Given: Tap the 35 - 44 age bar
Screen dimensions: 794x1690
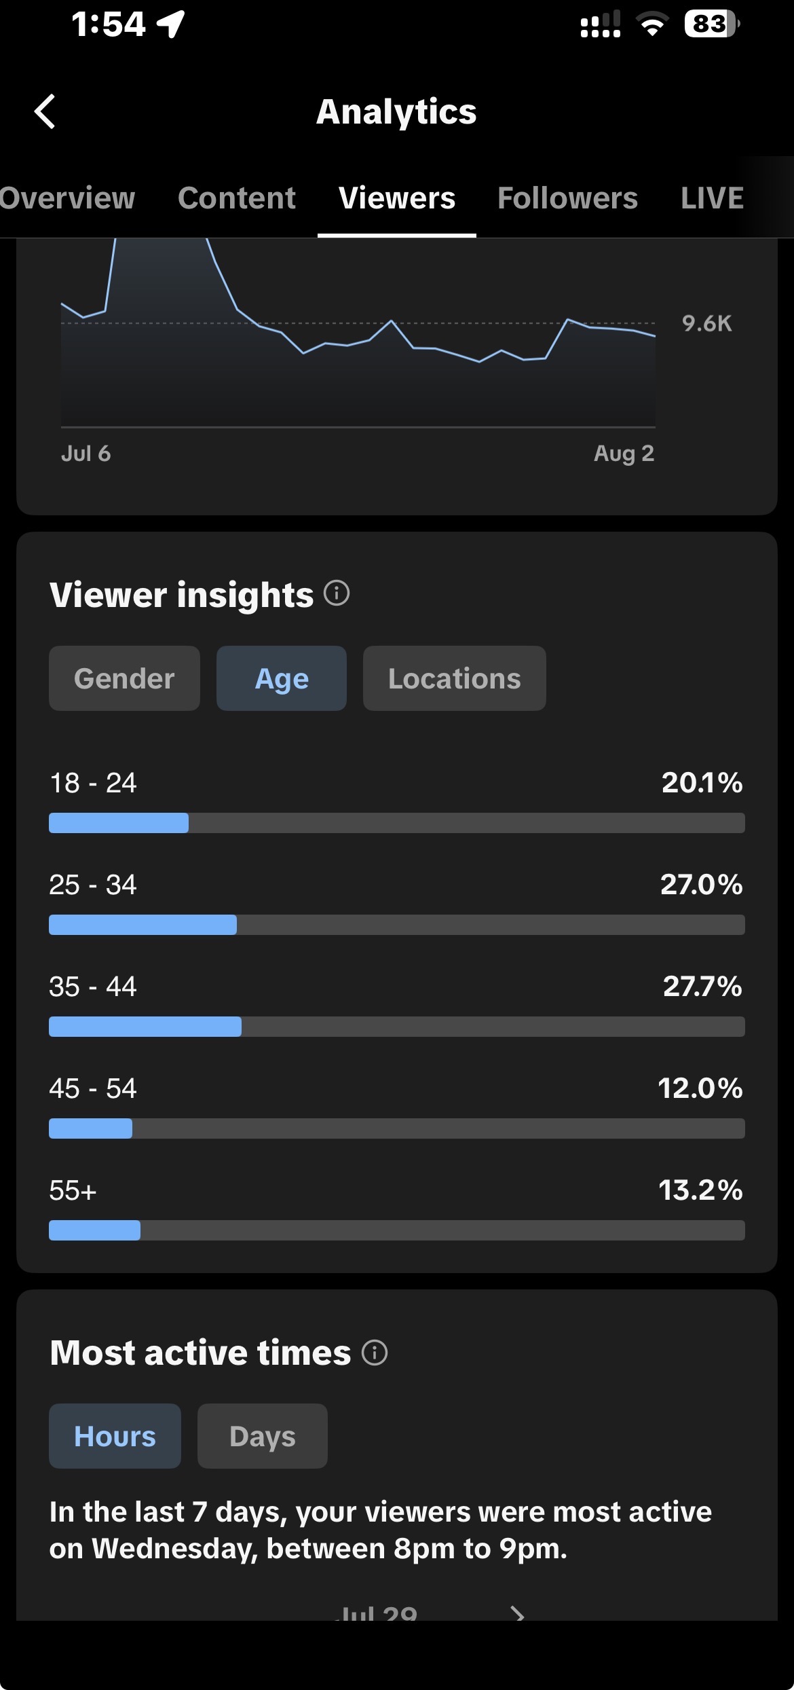Looking at the screenshot, I should tap(397, 1027).
